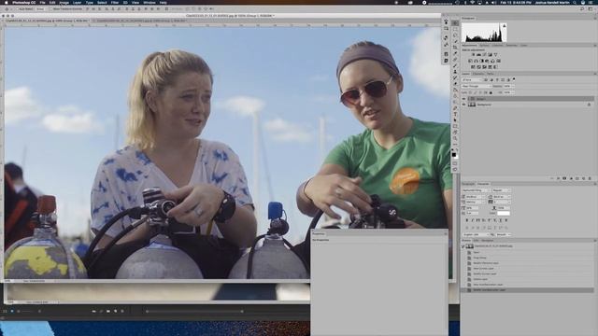Select the Eyedropper tool
This screenshot has height=336, width=598.
455,53
